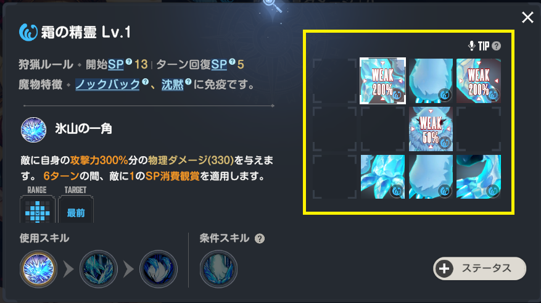Select the third skill icon in skill sequence
Viewport: 541px width, 303px height.
pos(159,269)
